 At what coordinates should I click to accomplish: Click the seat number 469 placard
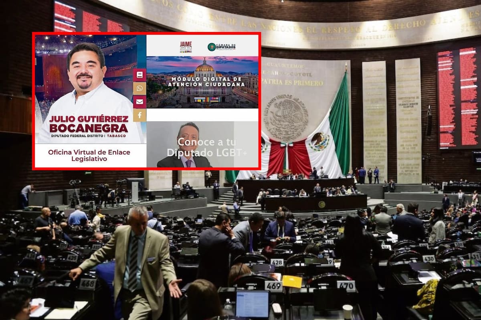[x=273, y=286]
